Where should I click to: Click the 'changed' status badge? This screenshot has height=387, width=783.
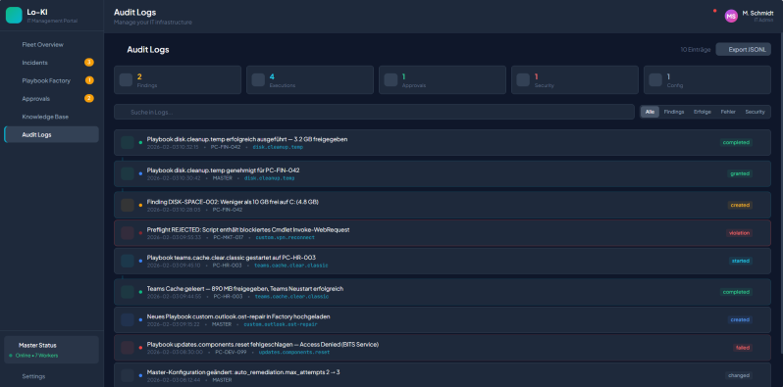pyautogui.click(x=739, y=375)
